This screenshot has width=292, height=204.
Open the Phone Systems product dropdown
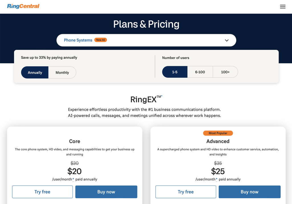pyautogui.click(x=146, y=40)
